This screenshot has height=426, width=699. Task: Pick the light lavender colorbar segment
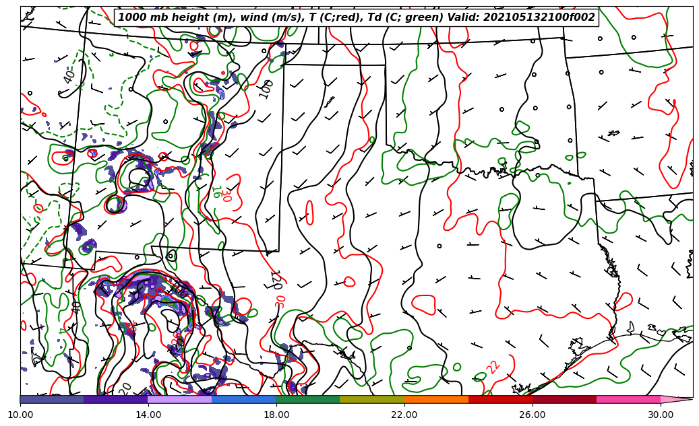[180, 399]
